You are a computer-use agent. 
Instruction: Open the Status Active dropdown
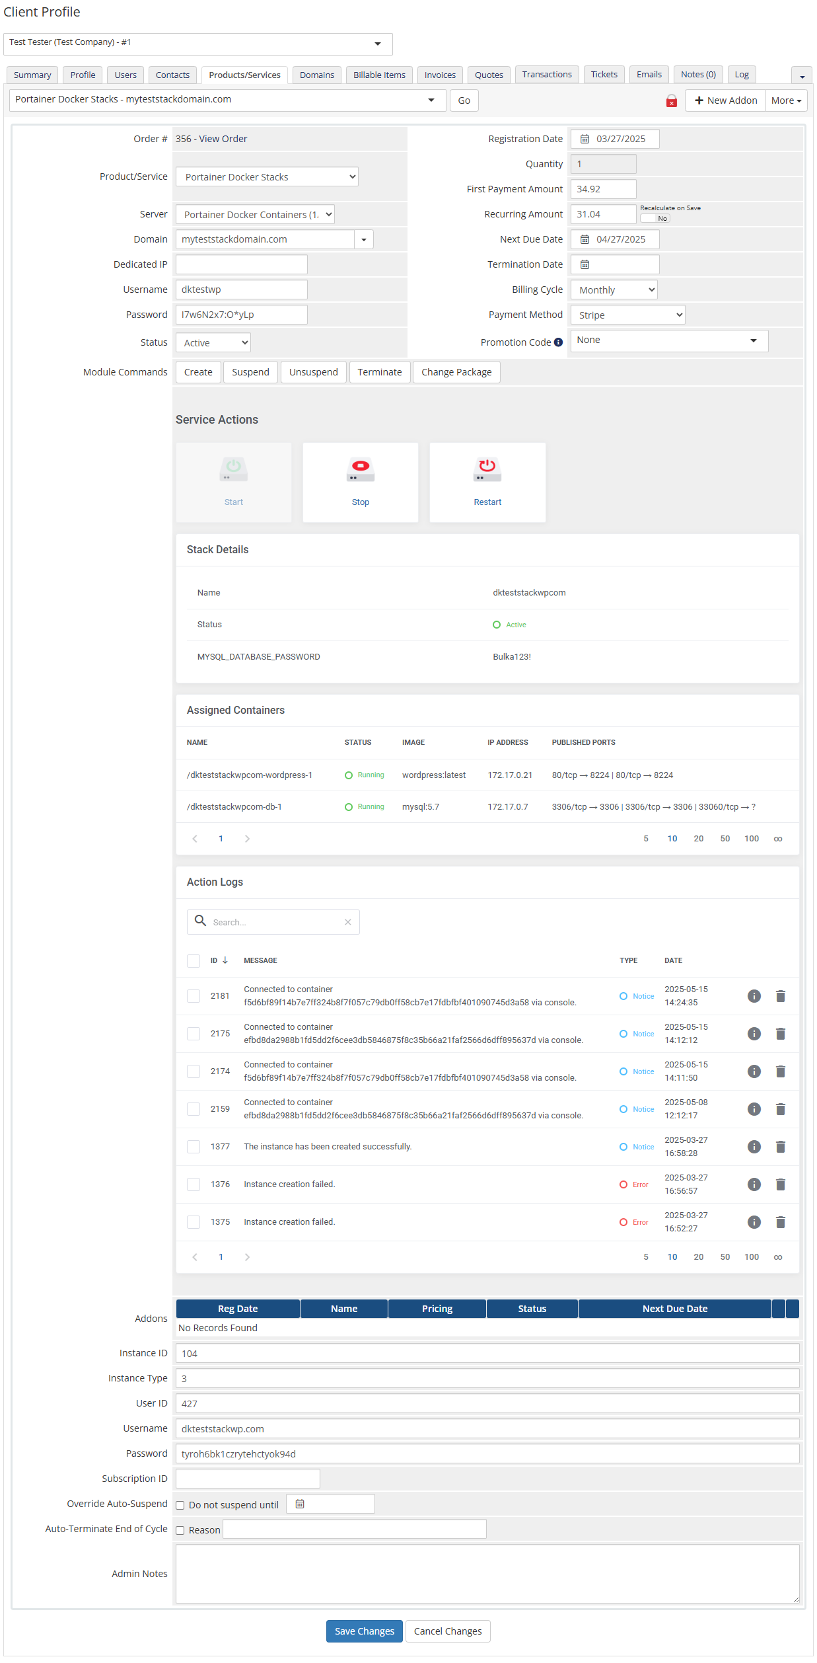click(x=213, y=342)
